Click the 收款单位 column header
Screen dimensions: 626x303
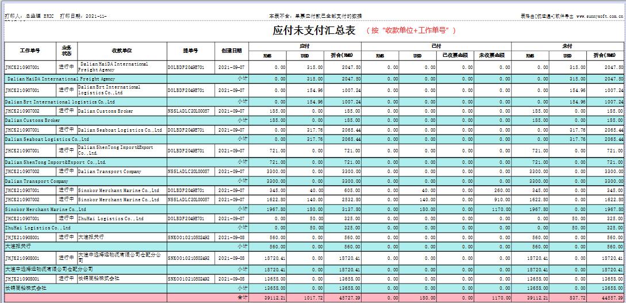point(122,51)
